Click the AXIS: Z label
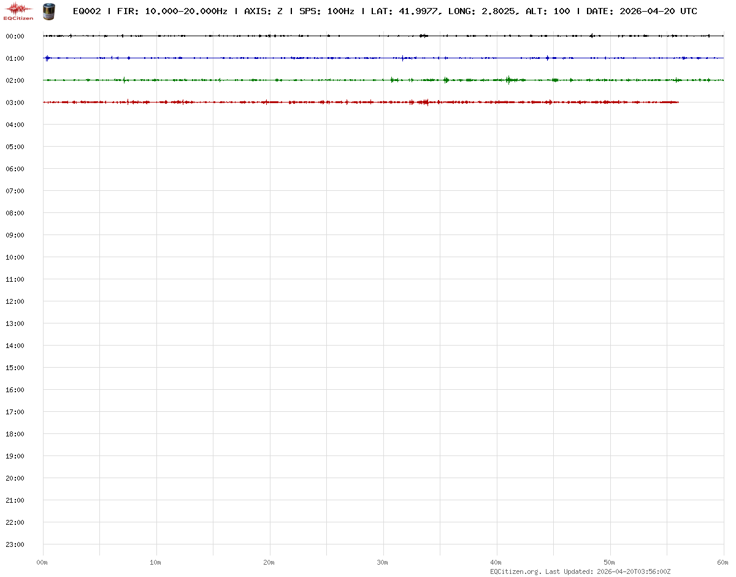736x577 pixels. click(x=263, y=11)
